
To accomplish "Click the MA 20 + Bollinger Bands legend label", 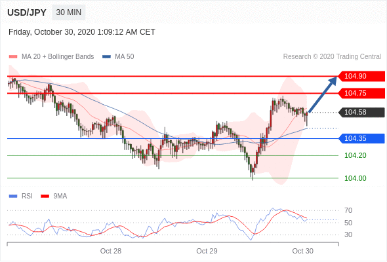I will [x=58, y=57].
